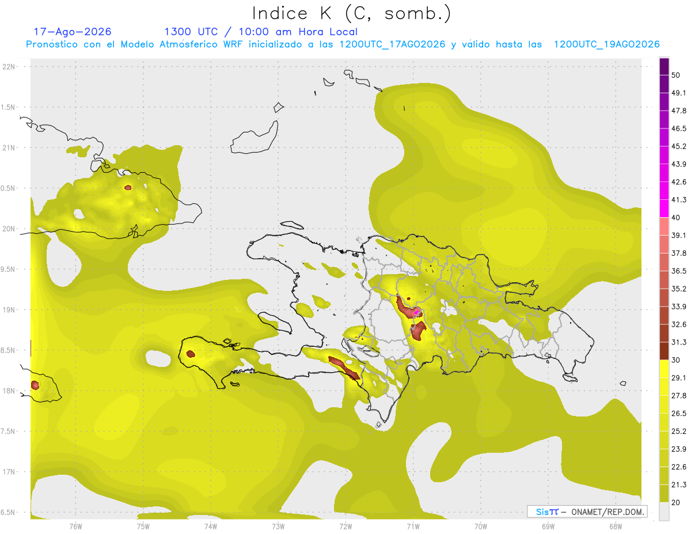The width and height of the screenshot is (691, 534).
Task: Click the "23.9" color scale value
Action: (679, 449)
